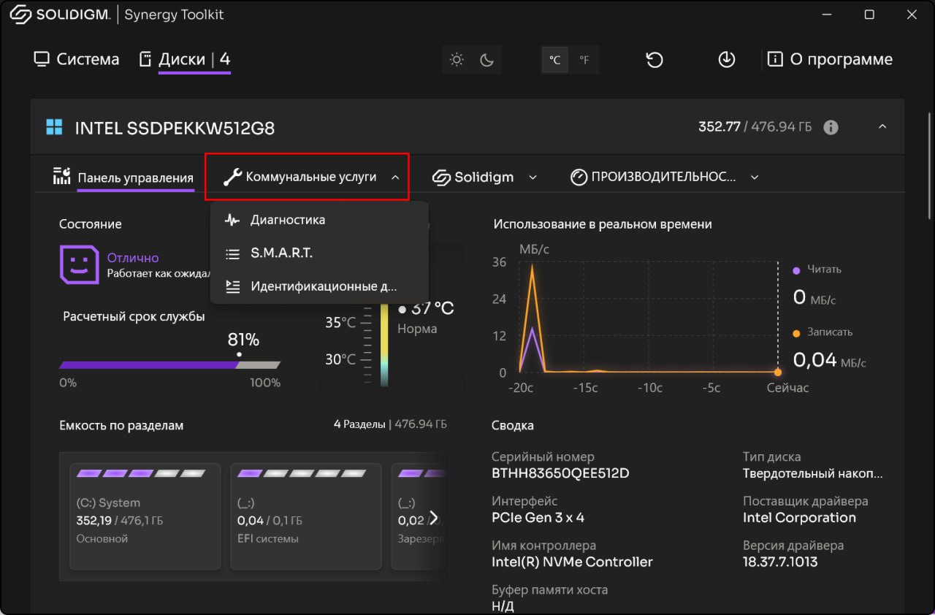Enable light theme with sun icon
The height and width of the screenshot is (615, 935).
[457, 60]
